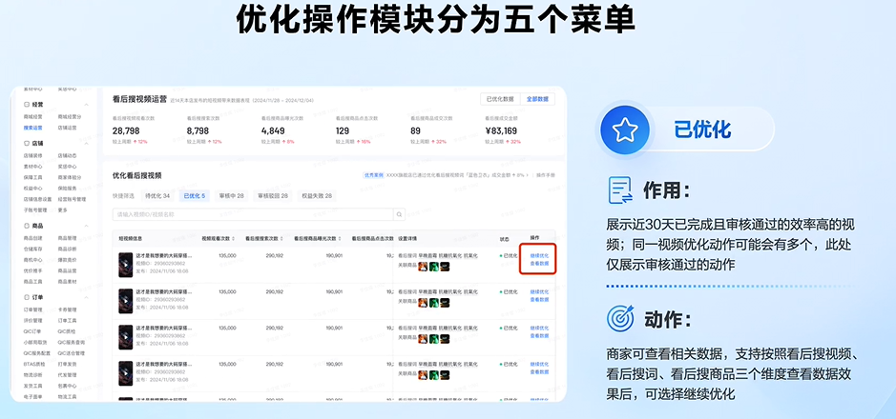Filter by 待优化 34 chip
Viewport: 896px width, 419px height.
pos(157,195)
